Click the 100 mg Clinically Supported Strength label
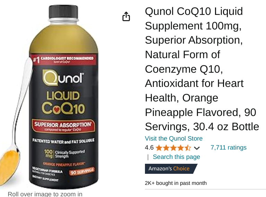This screenshot has width=266, height=197. (x=65, y=154)
